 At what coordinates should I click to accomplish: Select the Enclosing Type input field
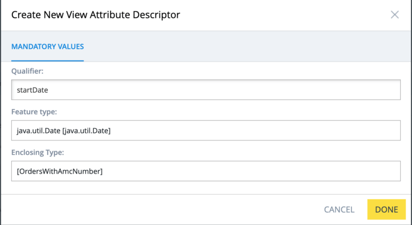coord(205,171)
